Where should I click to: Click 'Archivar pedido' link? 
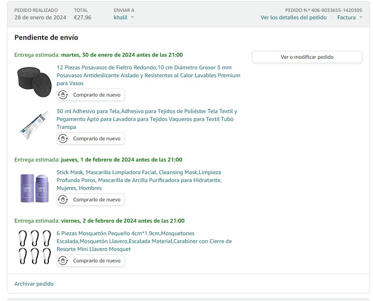coord(34,284)
